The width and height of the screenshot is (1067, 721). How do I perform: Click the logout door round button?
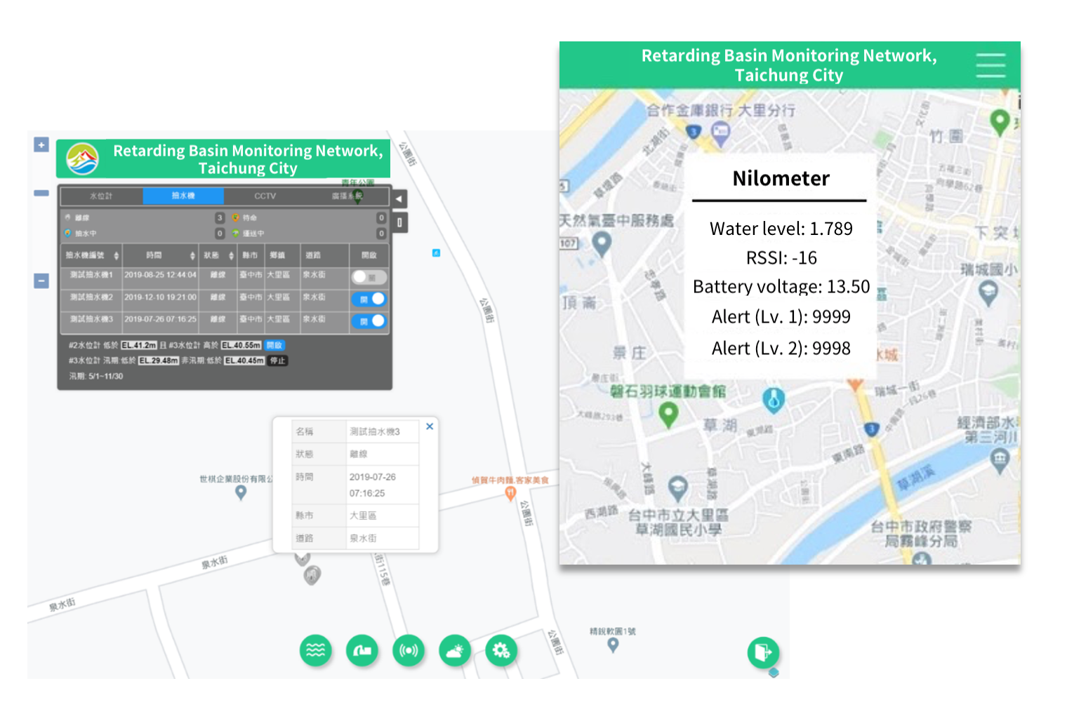pos(763,653)
